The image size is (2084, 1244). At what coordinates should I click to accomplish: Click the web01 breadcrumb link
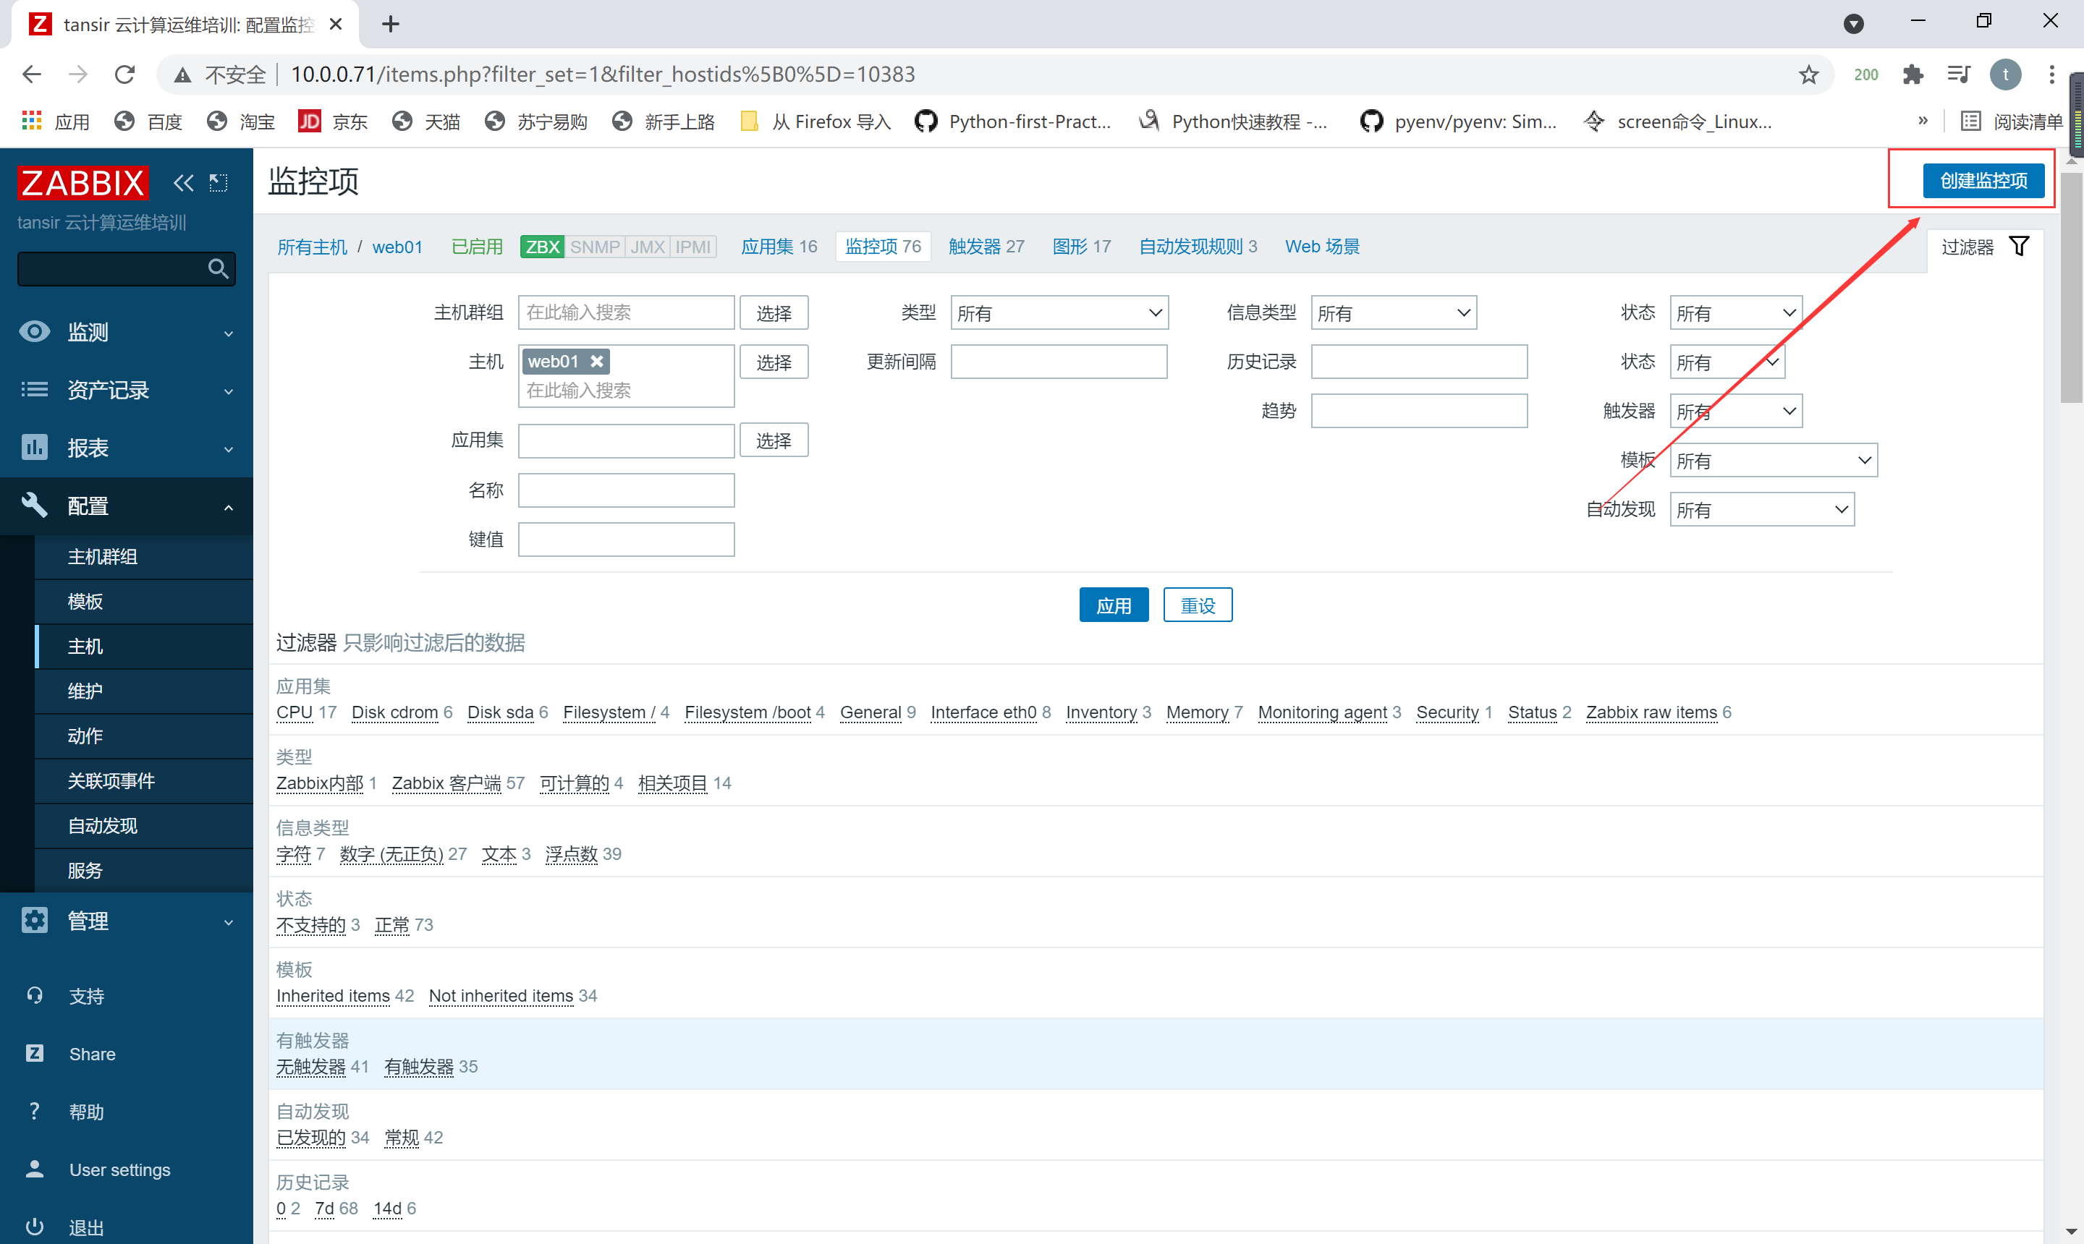(397, 247)
